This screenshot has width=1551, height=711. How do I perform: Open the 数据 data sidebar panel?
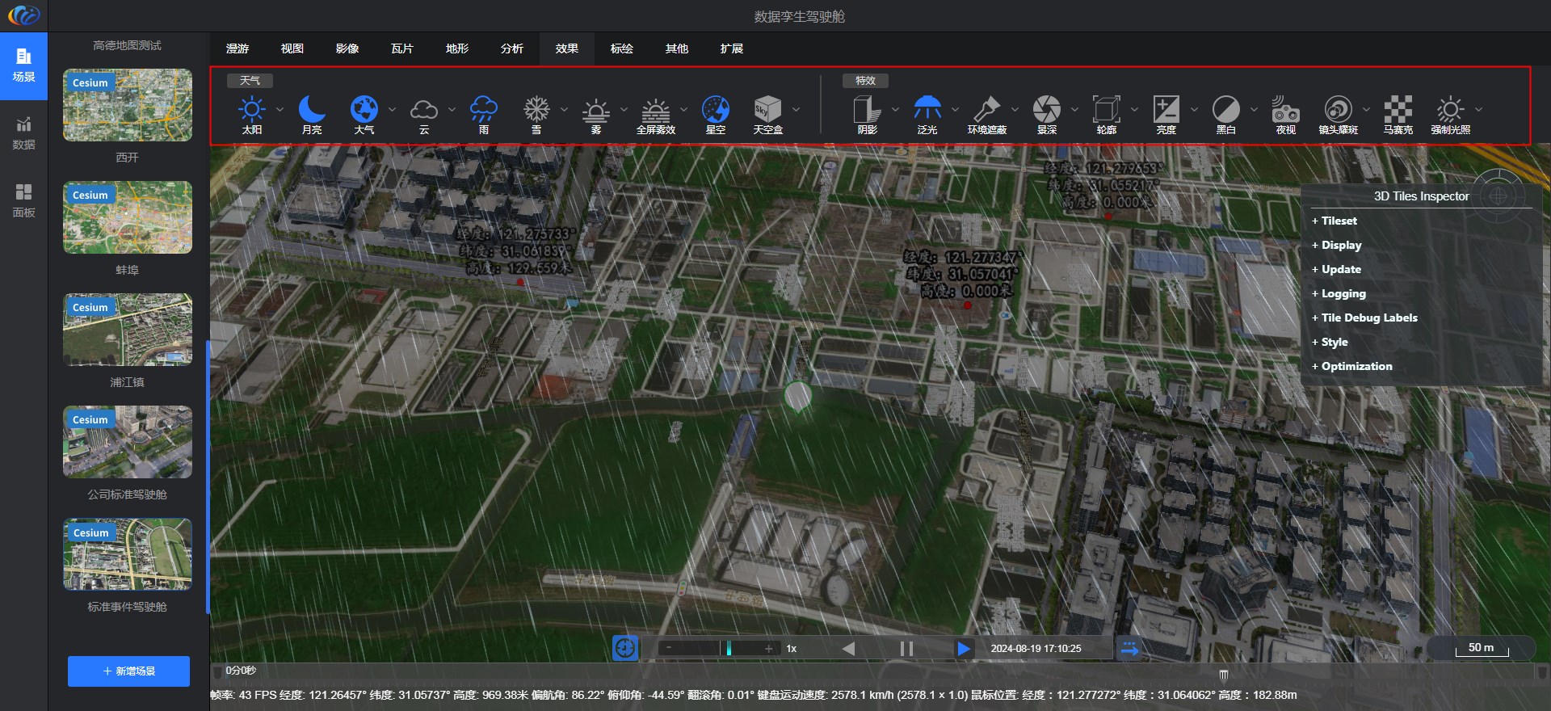pyautogui.click(x=23, y=133)
